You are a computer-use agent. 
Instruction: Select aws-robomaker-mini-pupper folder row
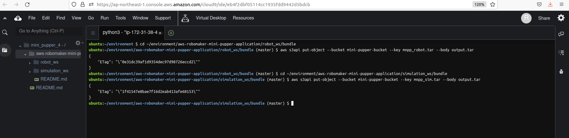click(48, 53)
